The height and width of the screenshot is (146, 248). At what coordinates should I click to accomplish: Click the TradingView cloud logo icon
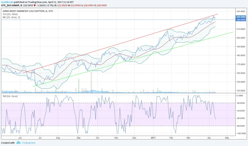coord(18,143)
